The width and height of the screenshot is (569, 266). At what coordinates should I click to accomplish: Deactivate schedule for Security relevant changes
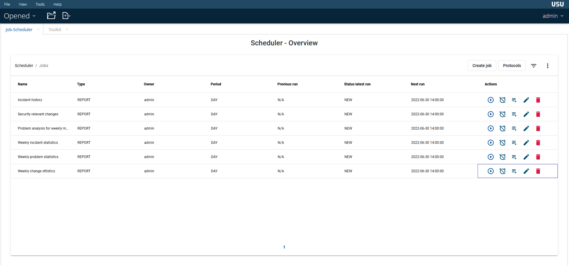(x=503, y=114)
